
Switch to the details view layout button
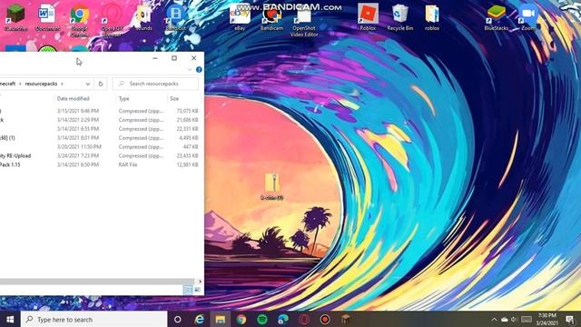click(188, 290)
